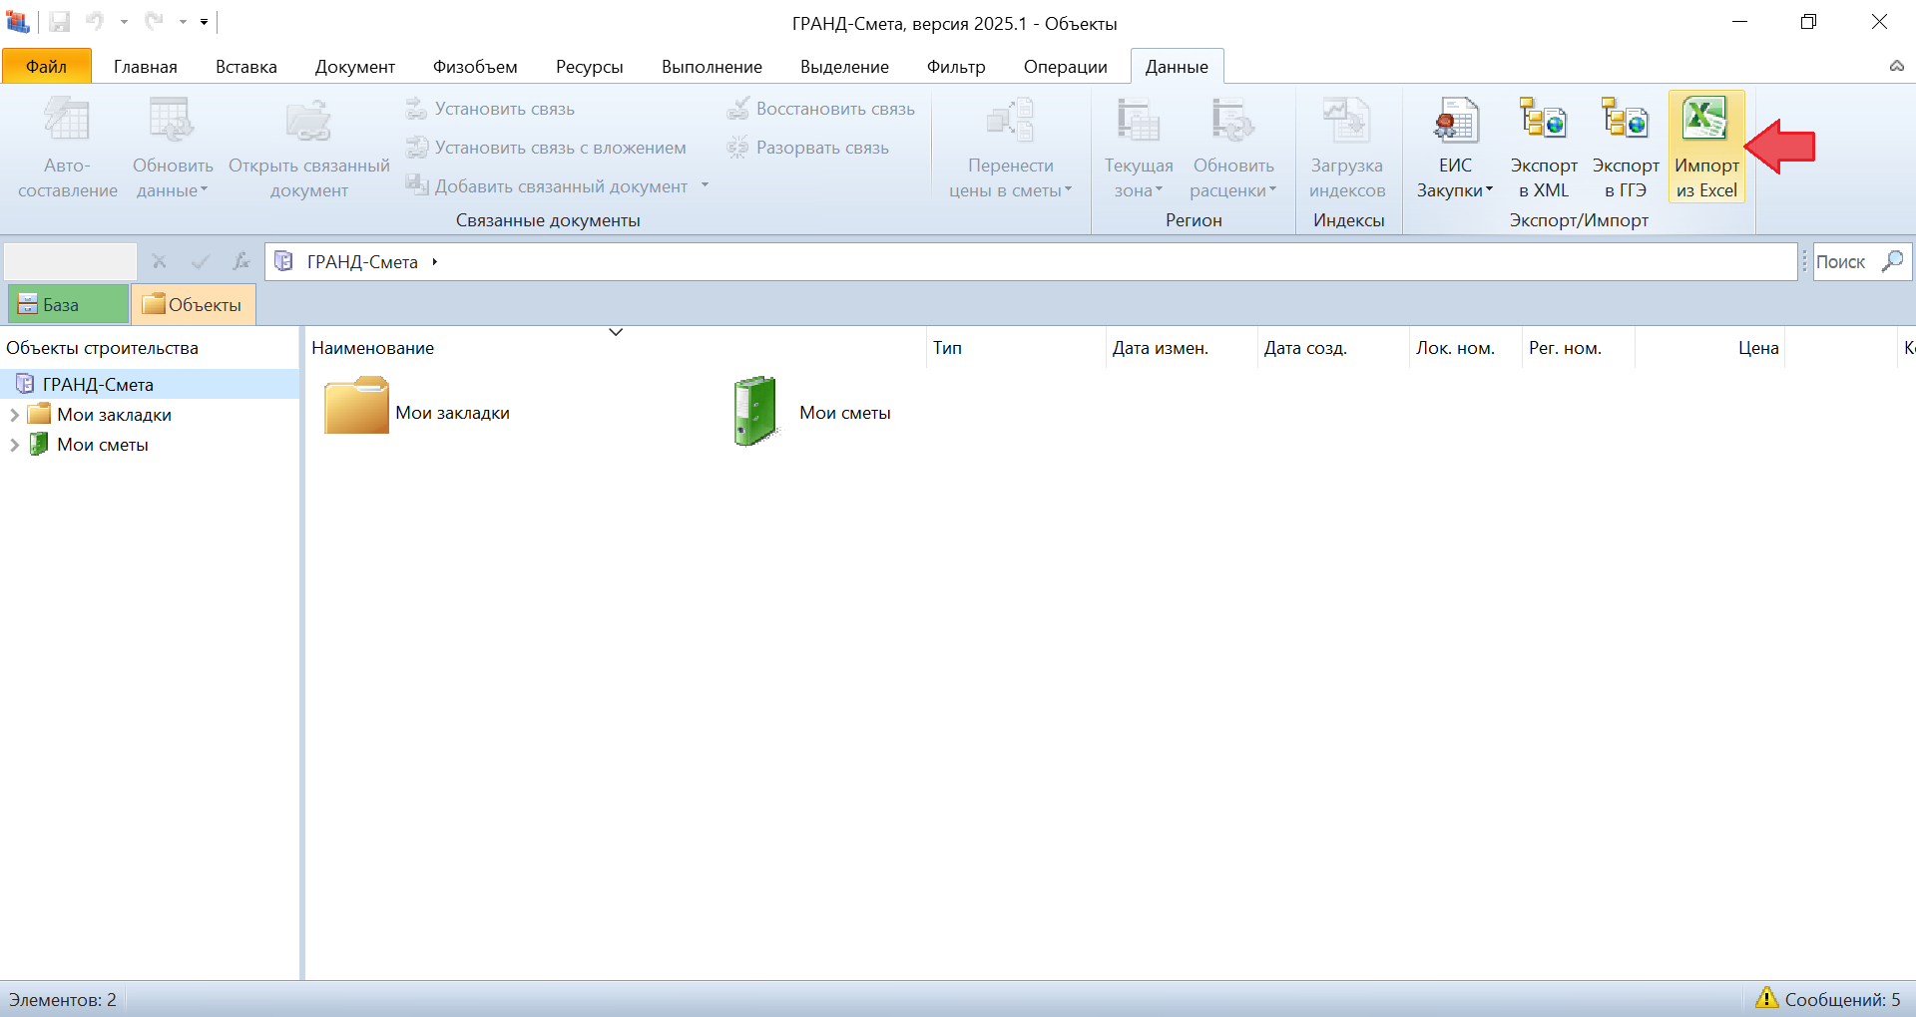Click Добавить связанный документ

[x=546, y=186]
